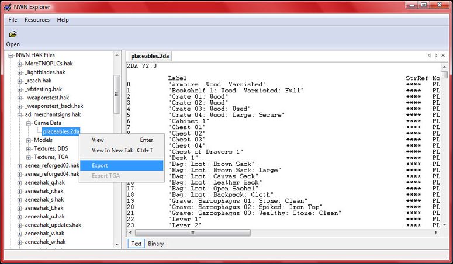Image resolution: width=453 pixels, height=264 pixels.
Task: Expand _vfxtesting.hak node
Action: pos(19,89)
